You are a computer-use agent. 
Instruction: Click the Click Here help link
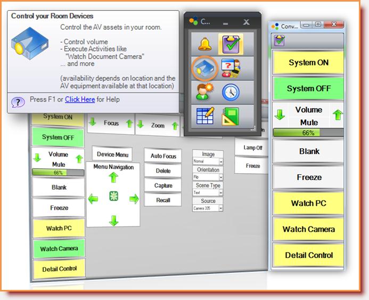click(80, 99)
